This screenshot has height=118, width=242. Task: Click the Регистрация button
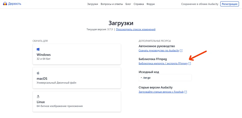(x=229, y=4)
